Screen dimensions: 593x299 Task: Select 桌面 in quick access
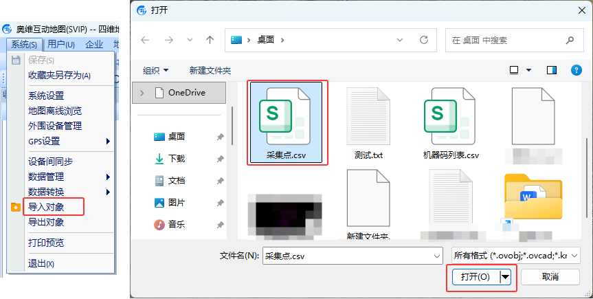(176, 137)
